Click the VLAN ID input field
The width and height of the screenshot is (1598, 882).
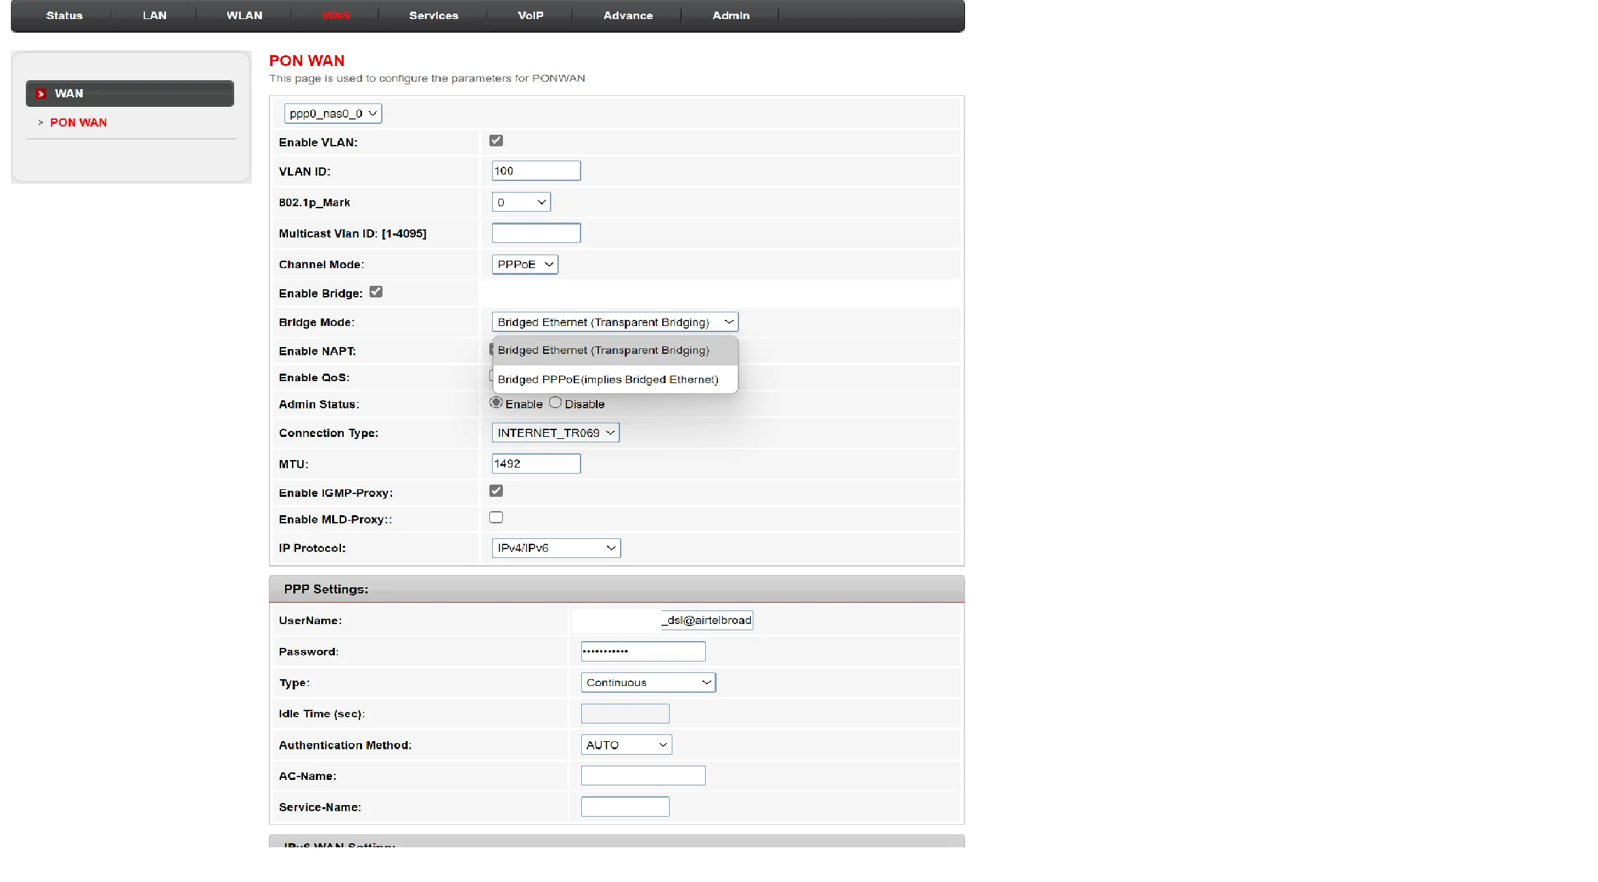pos(536,171)
